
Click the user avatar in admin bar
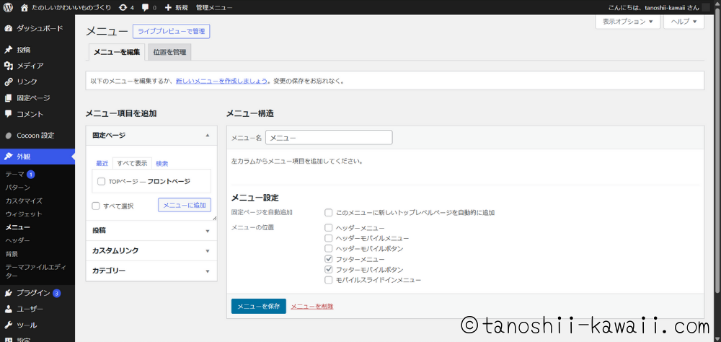pos(706,7)
